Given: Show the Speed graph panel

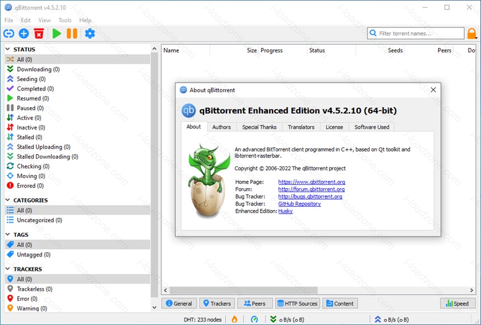Looking at the screenshot, I should pyautogui.click(x=458, y=304).
